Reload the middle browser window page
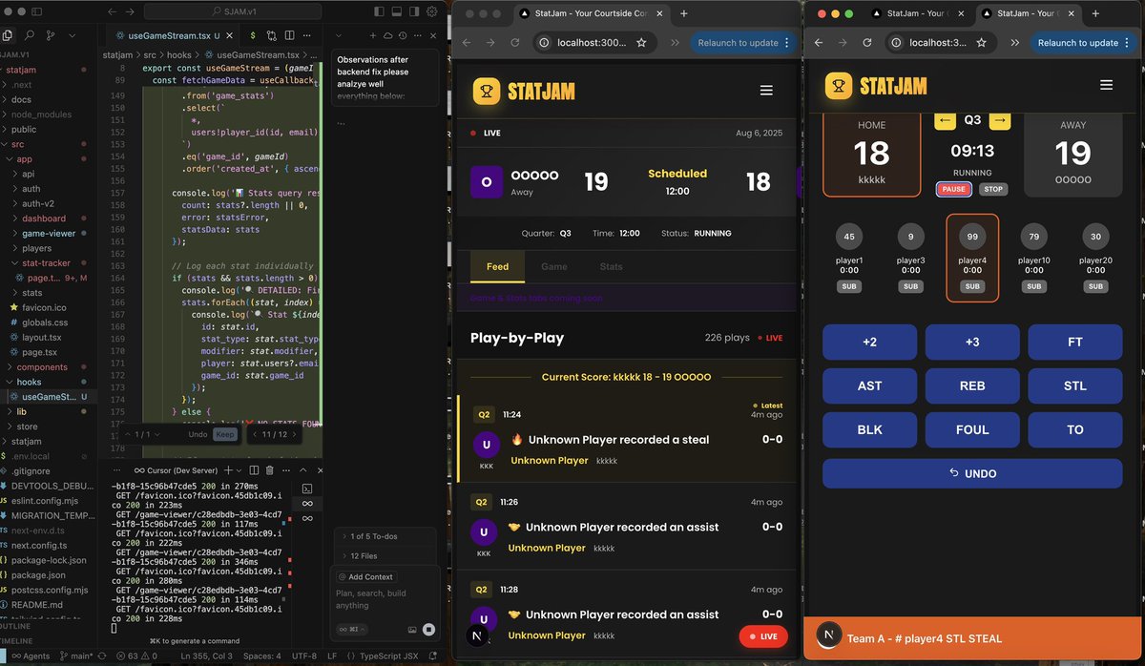Image resolution: width=1145 pixels, height=666 pixels. (x=514, y=43)
